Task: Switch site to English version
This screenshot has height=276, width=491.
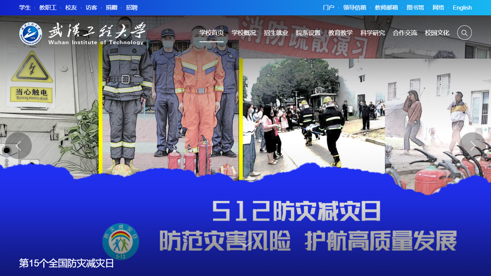Action: 462,7
